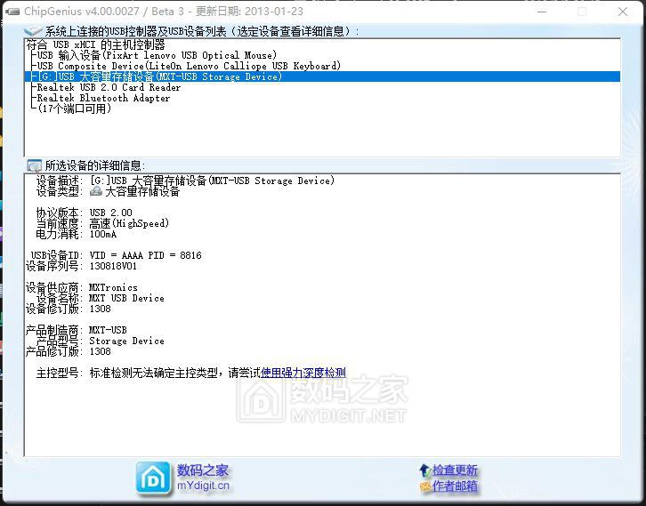The width and height of the screenshot is (646, 506).
Task: Open the 检查更新 check updates link
Action: point(455,470)
